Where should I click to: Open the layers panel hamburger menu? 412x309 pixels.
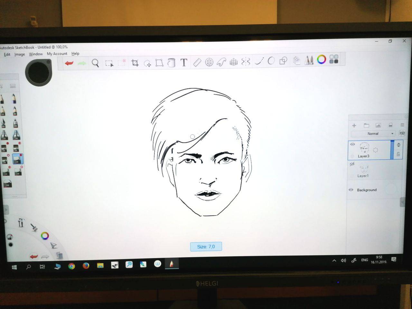402,125
